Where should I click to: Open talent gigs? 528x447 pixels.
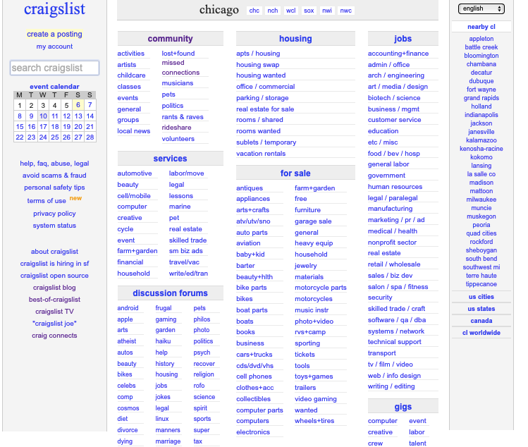tap(417, 443)
